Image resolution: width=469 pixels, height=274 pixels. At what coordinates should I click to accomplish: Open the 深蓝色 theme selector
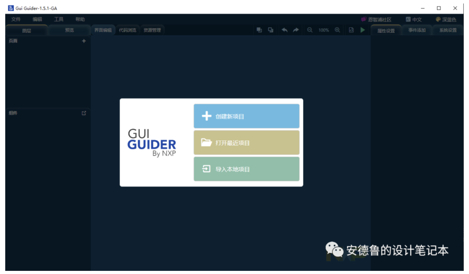[446, 20]
